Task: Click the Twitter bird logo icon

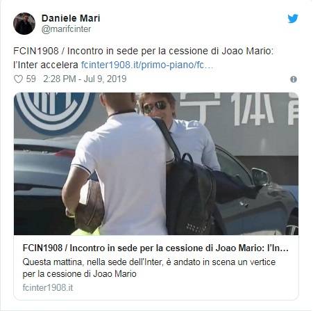Action: (x=293, y=19)
